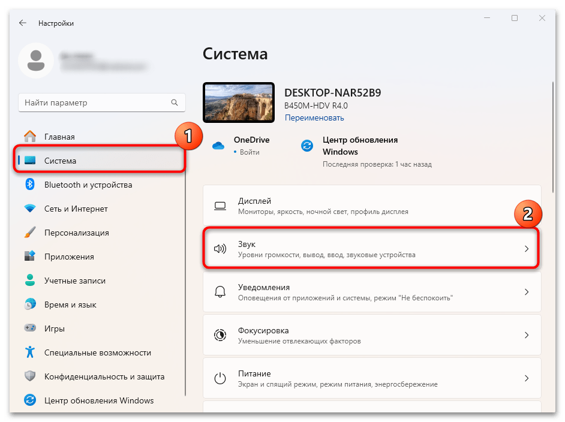This screenshot has height=422, width=565.
Task: Click the Переименовать link
Action: 314,117
